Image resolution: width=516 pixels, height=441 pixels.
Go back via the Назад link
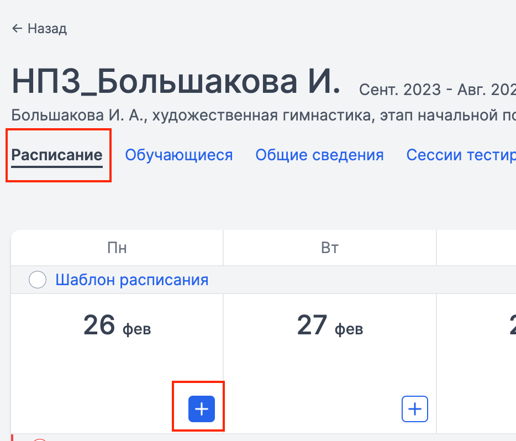coord(47,29)
